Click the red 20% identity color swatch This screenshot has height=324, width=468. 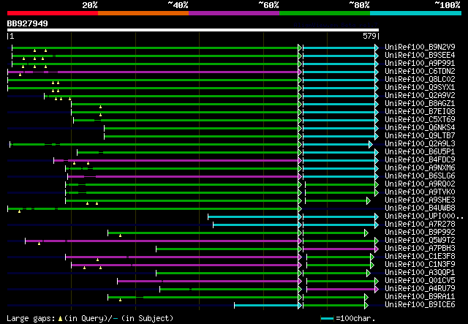point(53,13)
